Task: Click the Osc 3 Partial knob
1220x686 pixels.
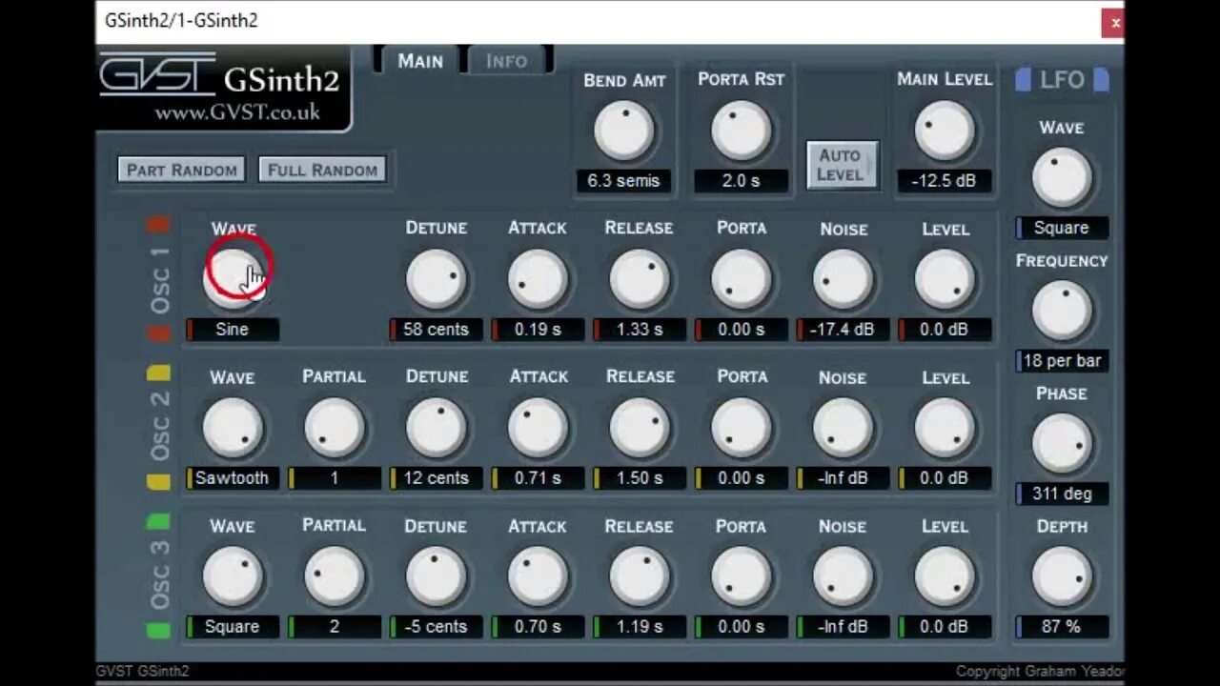Action: tap(335, 576)
